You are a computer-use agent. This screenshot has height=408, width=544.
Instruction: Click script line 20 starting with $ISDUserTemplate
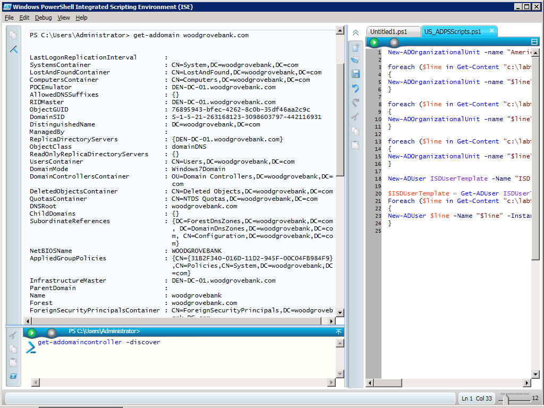click(458, 193)
